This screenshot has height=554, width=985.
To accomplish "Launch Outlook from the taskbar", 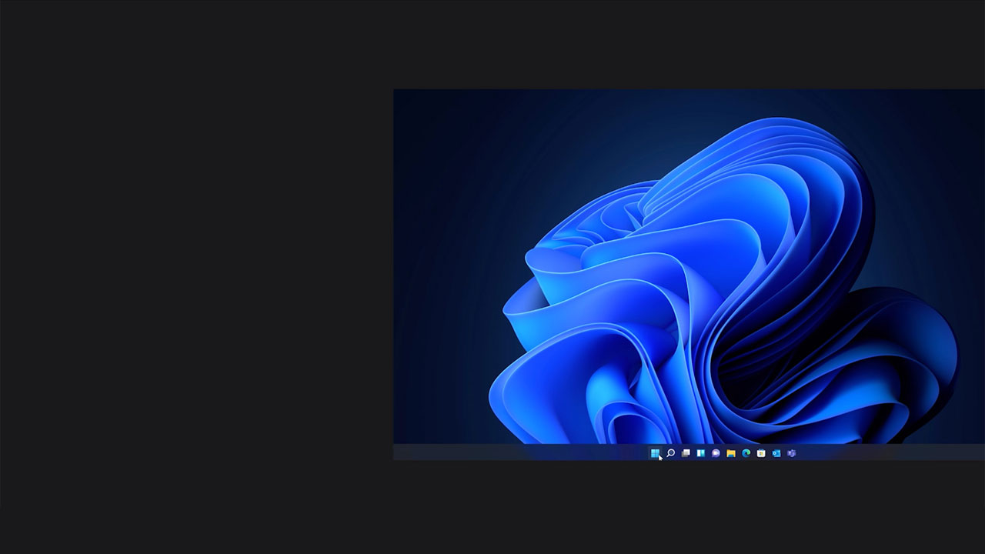I will (x=776, y=453).
